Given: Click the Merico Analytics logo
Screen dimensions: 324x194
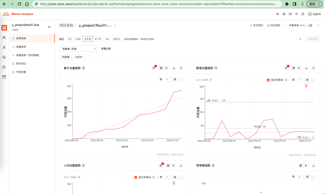Looking at the screenshot, I should (x=18, y=14).
